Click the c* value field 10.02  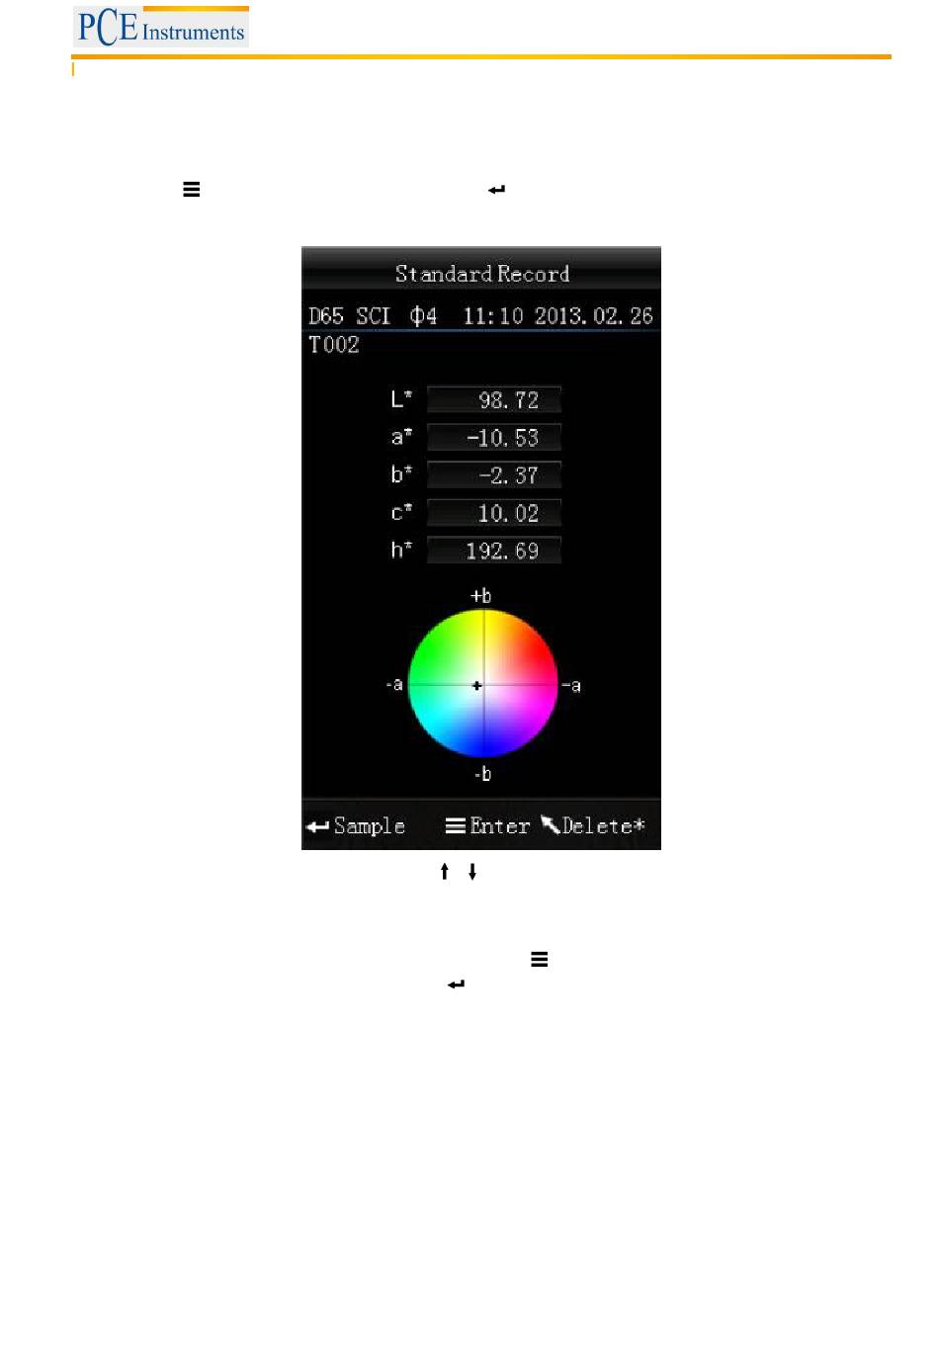coord(494,513)
